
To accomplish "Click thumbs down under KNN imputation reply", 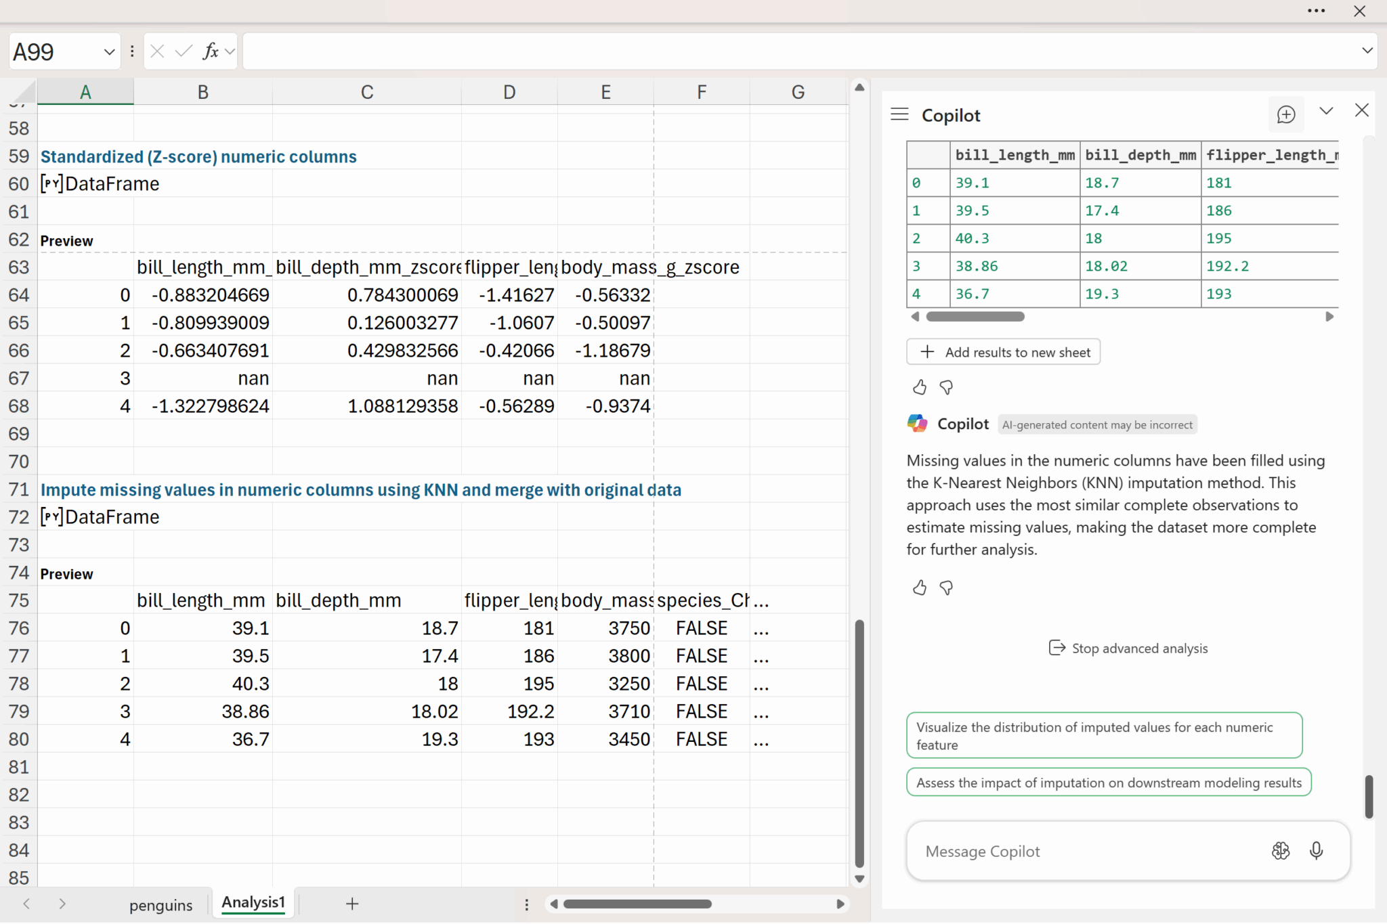I will coord(946,588).
